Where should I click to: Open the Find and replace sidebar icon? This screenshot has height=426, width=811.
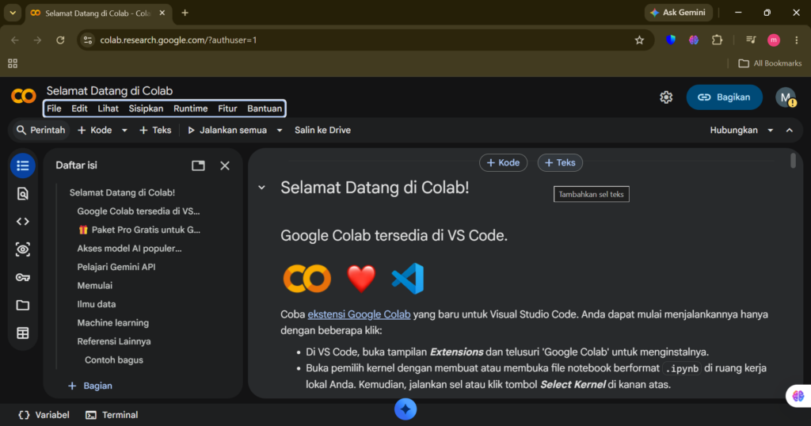(23, 193)
